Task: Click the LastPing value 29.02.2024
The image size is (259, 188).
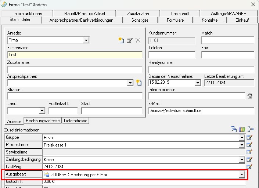Action: [x=53, y=167]
